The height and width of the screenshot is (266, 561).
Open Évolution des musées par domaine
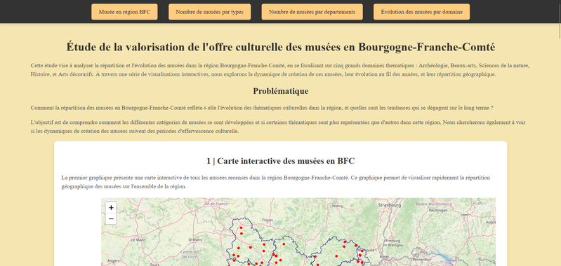(x=421, y=12)
